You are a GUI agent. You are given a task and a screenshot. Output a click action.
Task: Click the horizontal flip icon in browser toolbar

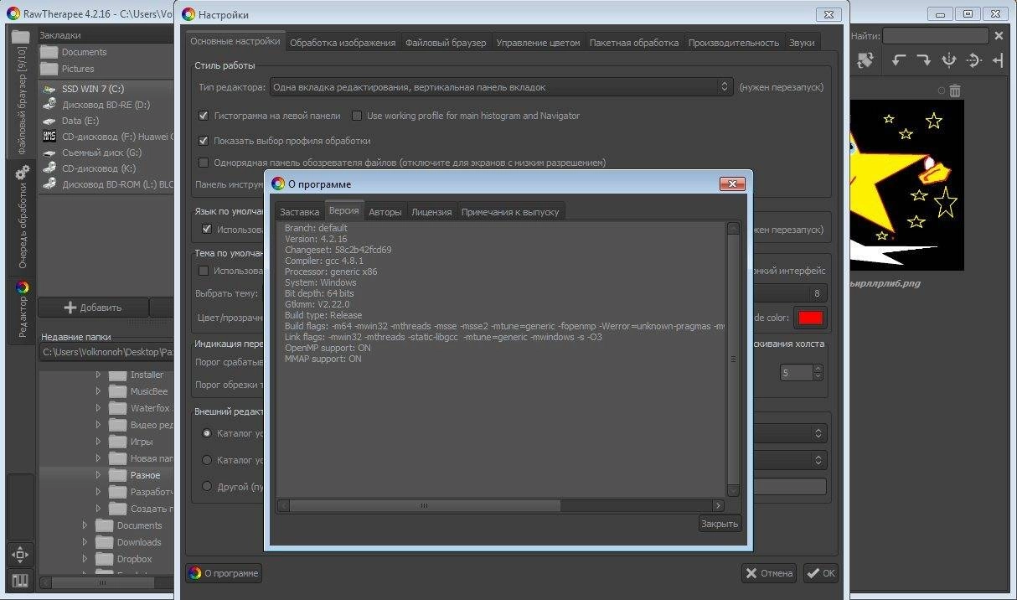coord(948,60)
